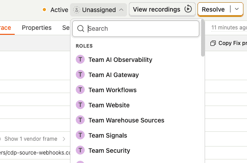Click the cdp-source-webhooks file path
Image resolution: width=247 pixels, height=163 pixels.
click(x=35, y=153)
